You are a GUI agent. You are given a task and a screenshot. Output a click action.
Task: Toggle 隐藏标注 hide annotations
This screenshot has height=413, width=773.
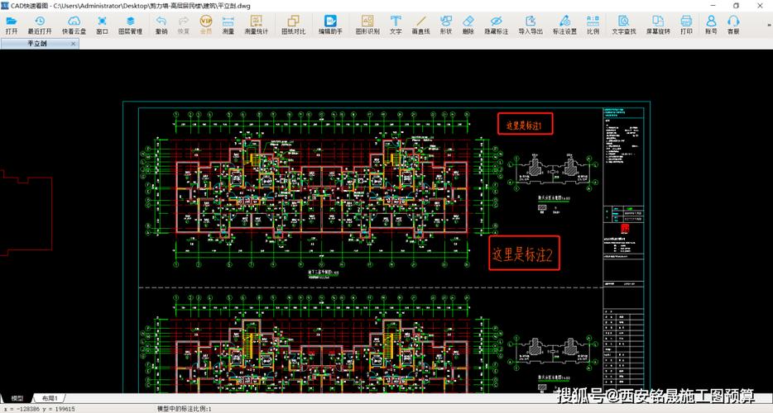pyautogui.click(x=496, y=25)
